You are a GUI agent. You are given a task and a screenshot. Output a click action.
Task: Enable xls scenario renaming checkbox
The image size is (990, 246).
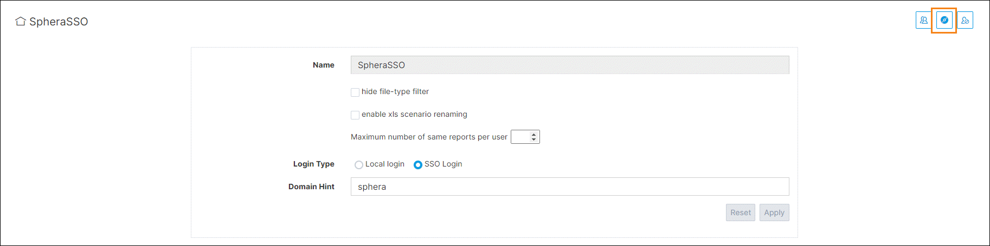coord(355,115)
